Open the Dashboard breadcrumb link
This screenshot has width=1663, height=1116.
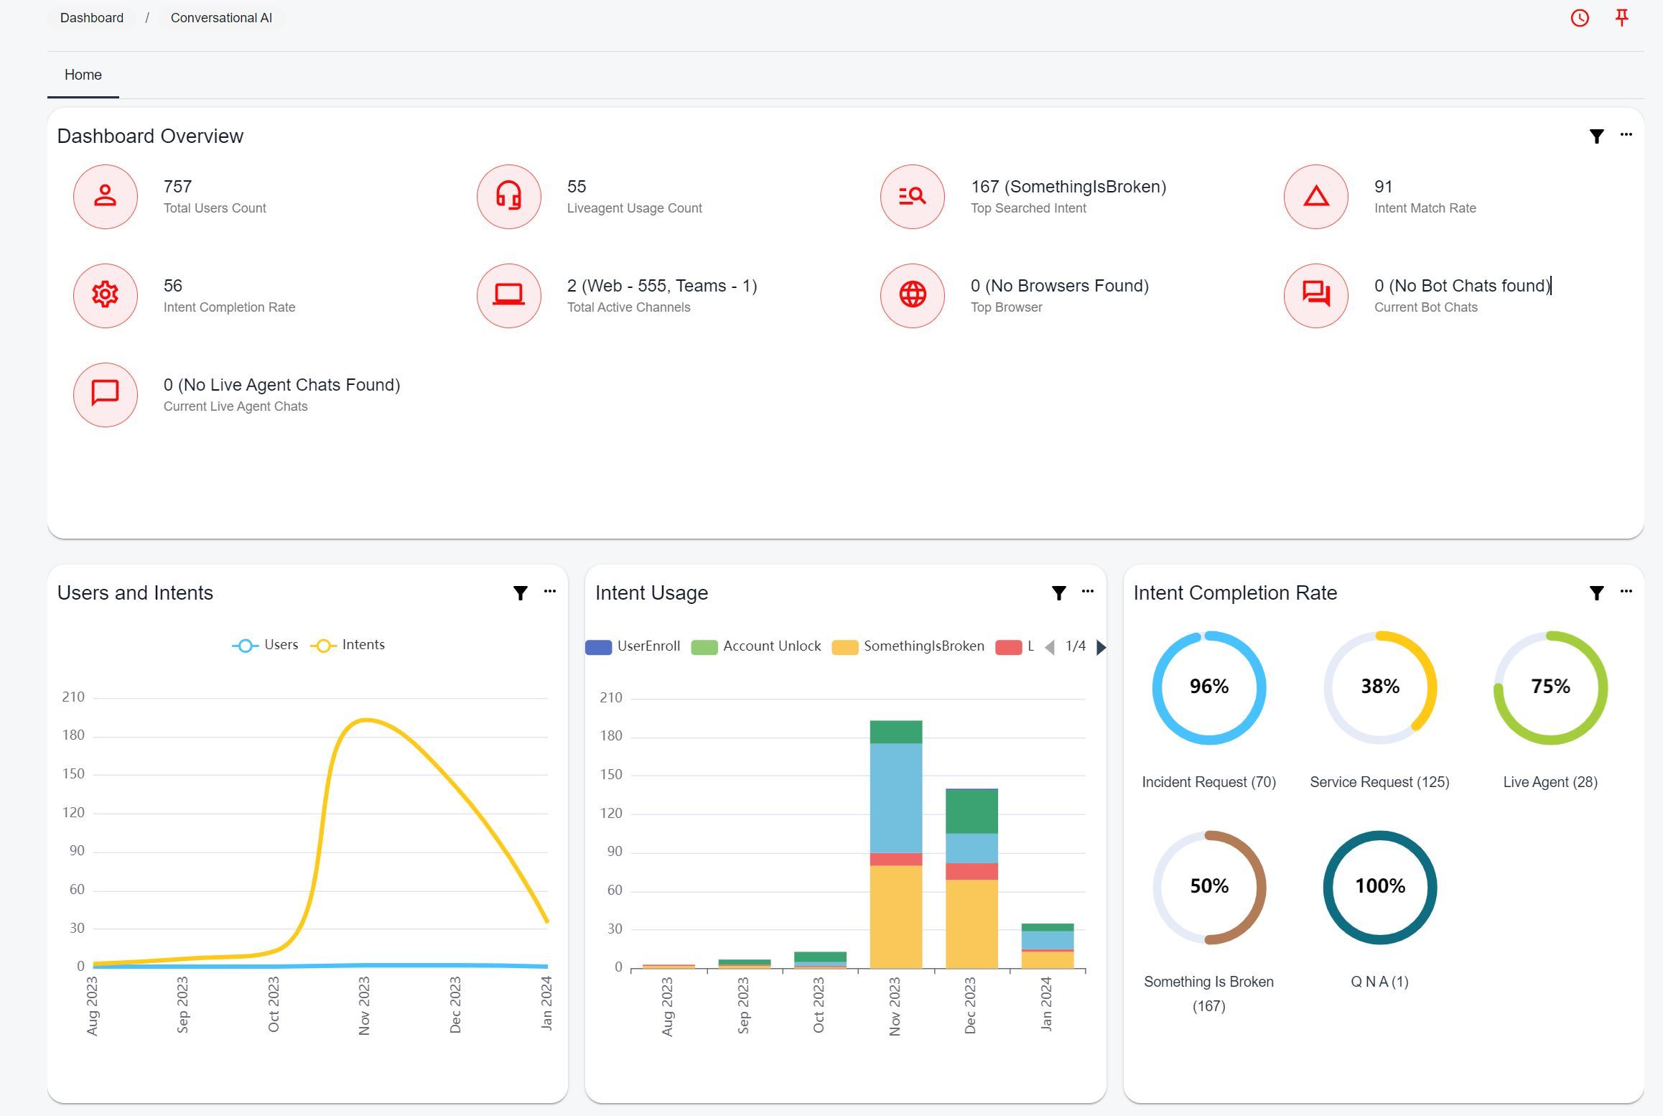click(92, 18)
